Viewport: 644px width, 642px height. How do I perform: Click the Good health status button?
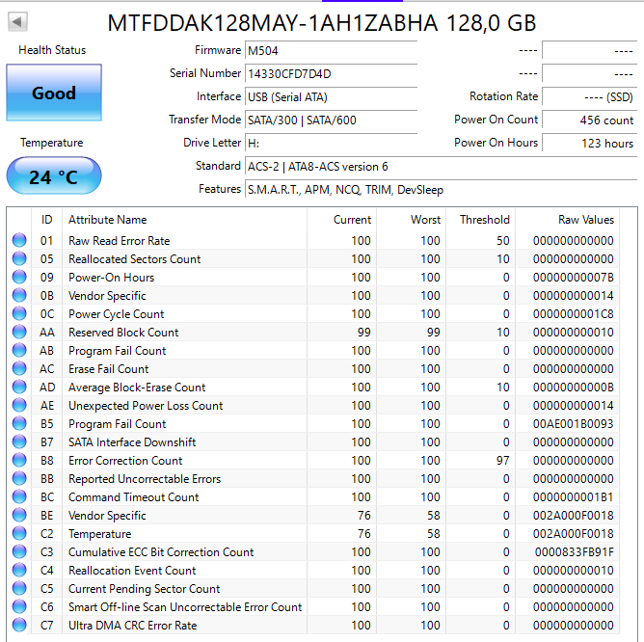[x=54, y=94]
